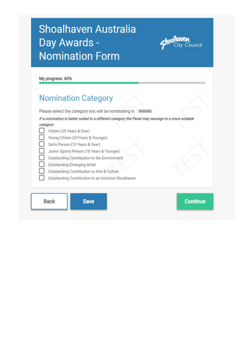This screenshot has width=249, height=353.
Task: Click the Required badge
Action: click(146, 111)
